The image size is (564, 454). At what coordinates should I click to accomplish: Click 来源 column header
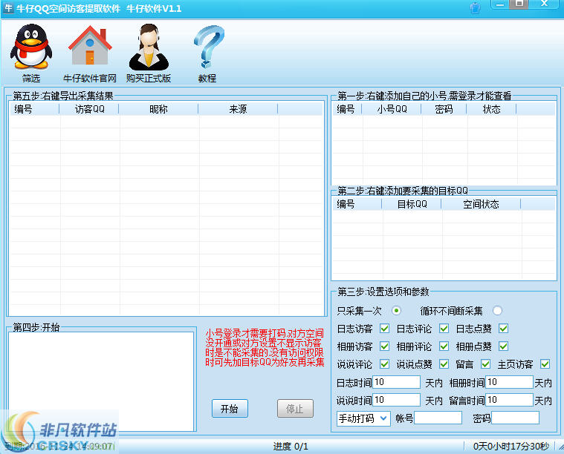238,109
